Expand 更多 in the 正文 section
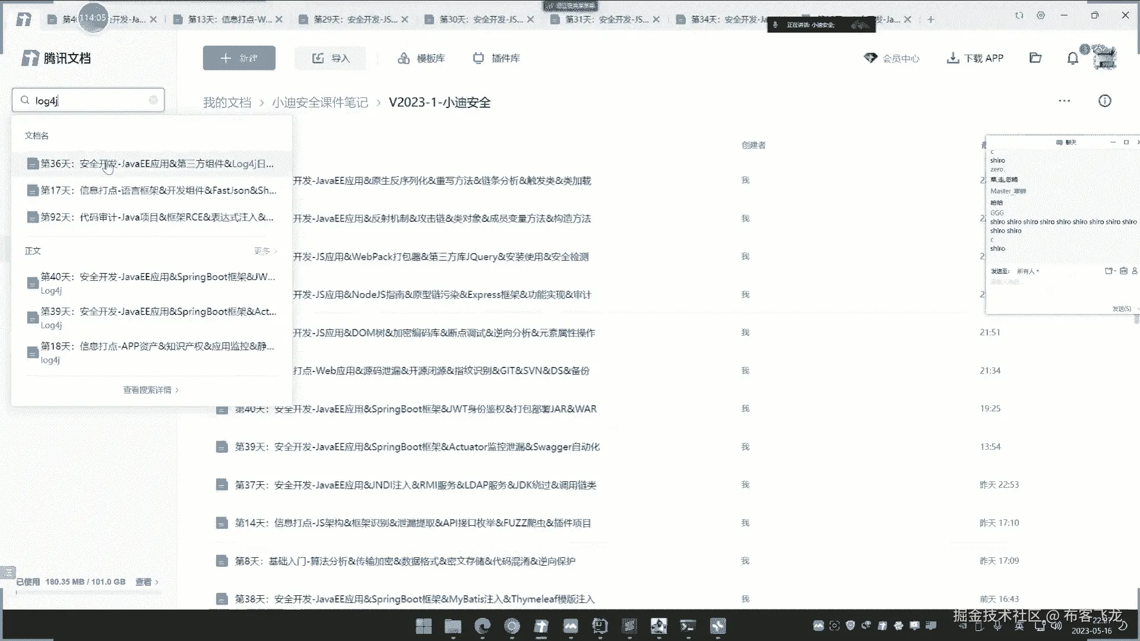1140x641 pixels. tap(265, 251)
